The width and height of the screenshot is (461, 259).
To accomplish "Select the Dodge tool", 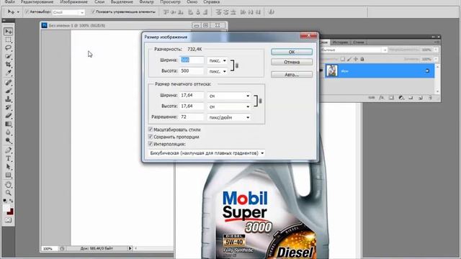I will pyautogui.click(x=8, y=140).
